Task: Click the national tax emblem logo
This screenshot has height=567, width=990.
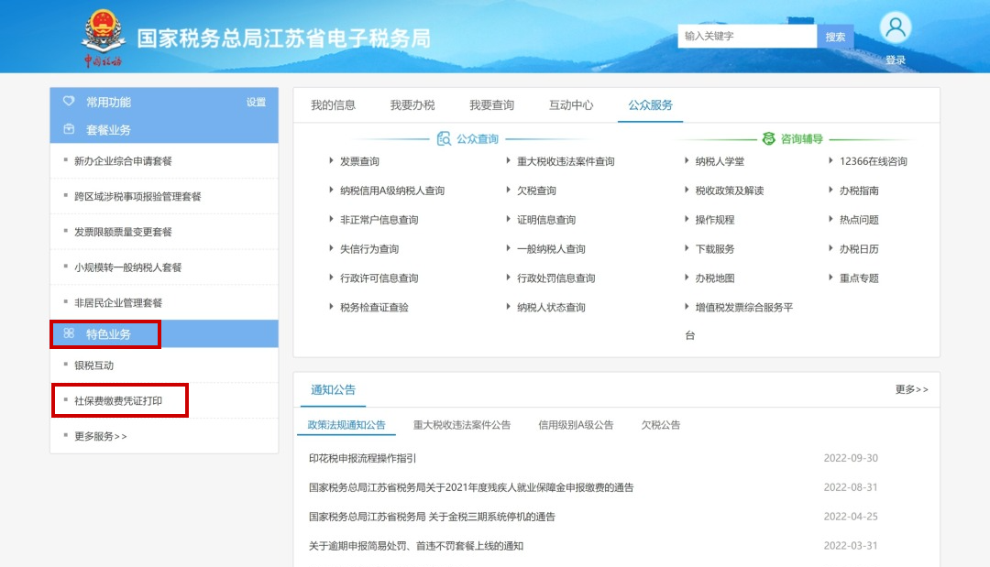Action: tap(103, 38)
